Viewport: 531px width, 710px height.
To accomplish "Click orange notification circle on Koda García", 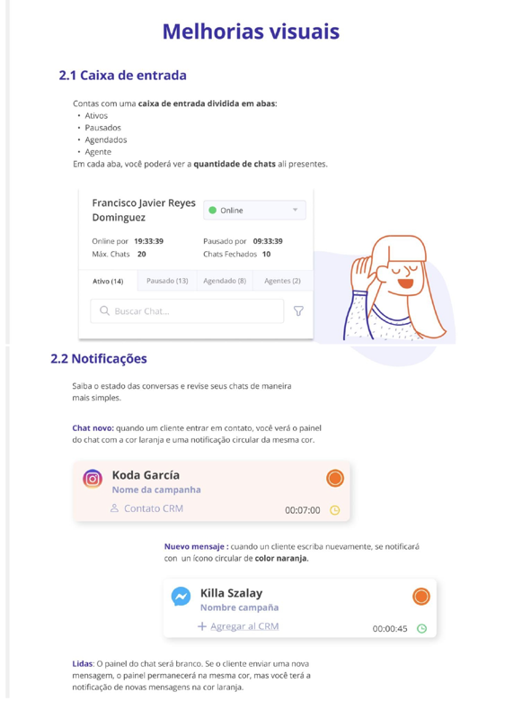I will (x=335, y=478).
